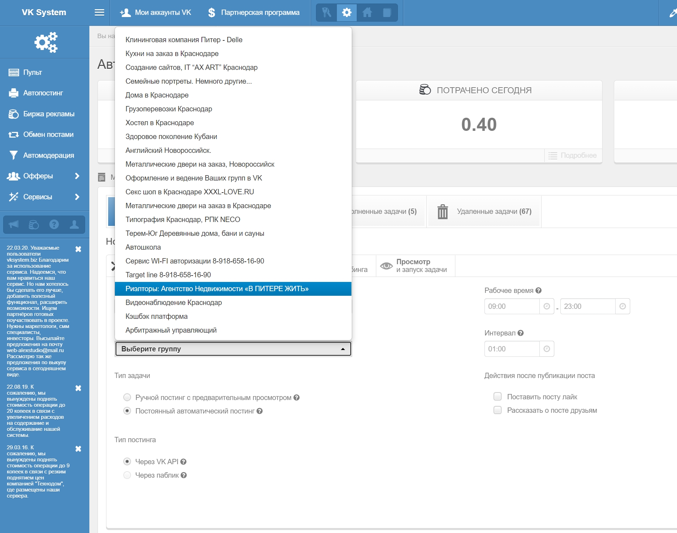The height and width of the screenshot is (533, 677).
Task: Click the eye icon on Просмотр step
Action: pyautogui.click(x=386, y=266)
